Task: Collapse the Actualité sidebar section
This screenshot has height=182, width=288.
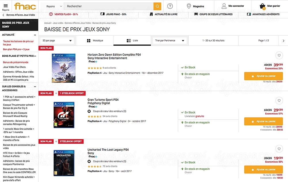Action: click(35, 35)
